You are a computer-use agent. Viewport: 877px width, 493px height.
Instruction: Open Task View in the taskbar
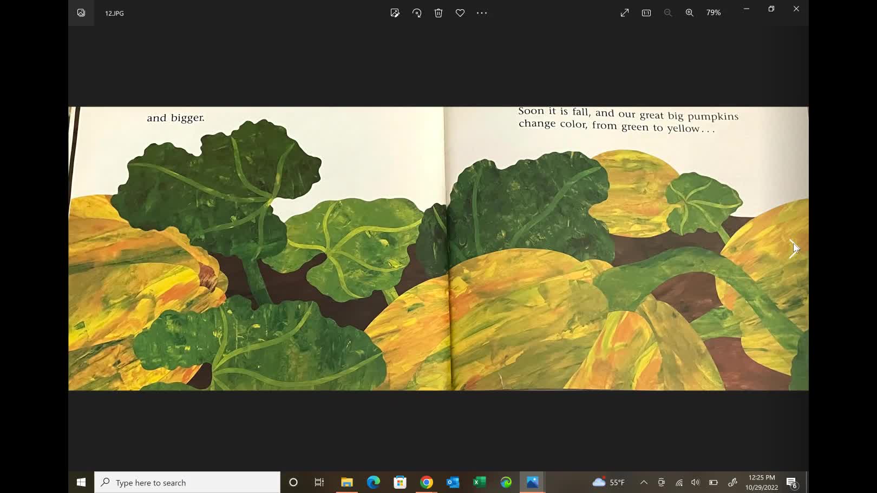coord(319,482)
